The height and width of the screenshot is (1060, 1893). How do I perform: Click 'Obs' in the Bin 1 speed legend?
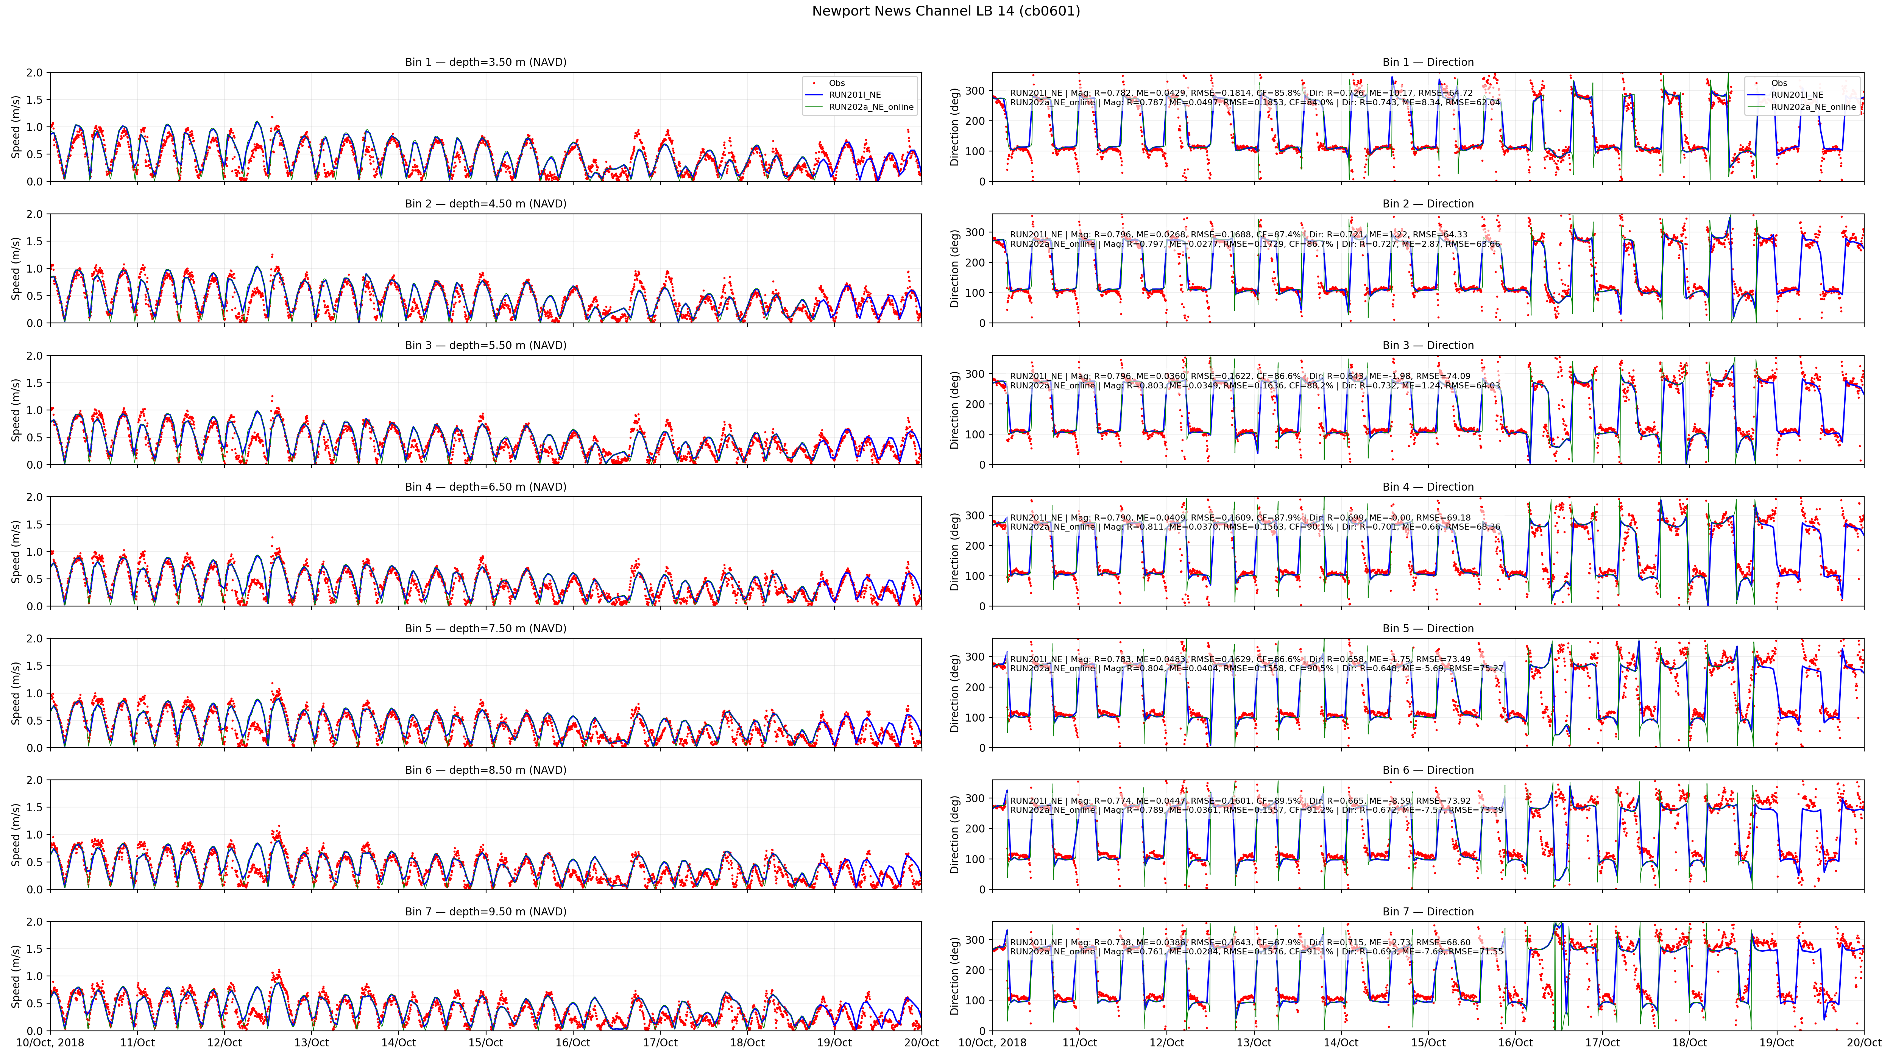(x=837, y=83)
